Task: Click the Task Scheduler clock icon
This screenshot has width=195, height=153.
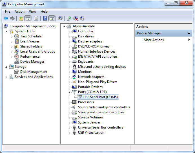Action: pos(17,36)
